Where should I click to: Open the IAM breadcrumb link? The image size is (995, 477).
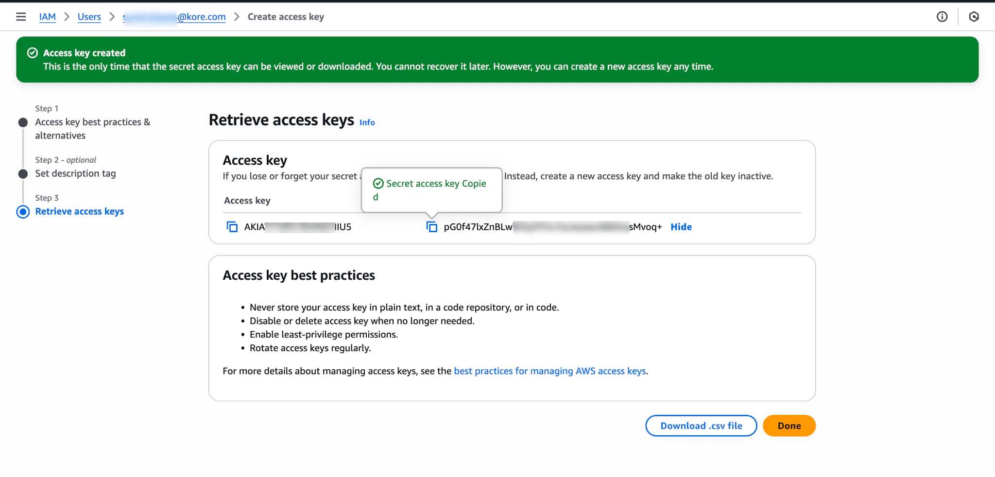(47, 17)
